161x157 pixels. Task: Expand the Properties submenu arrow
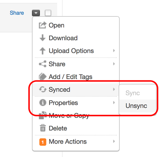point(114,102)
